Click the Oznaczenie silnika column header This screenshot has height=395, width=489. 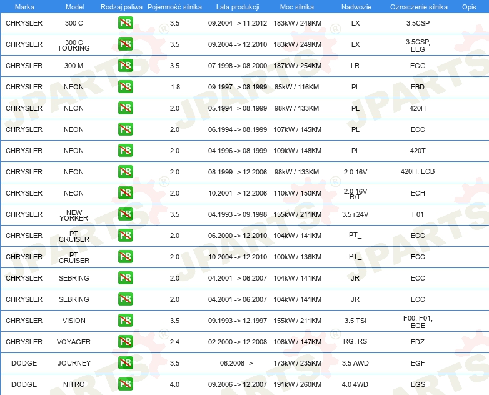[x=418, y=7]
